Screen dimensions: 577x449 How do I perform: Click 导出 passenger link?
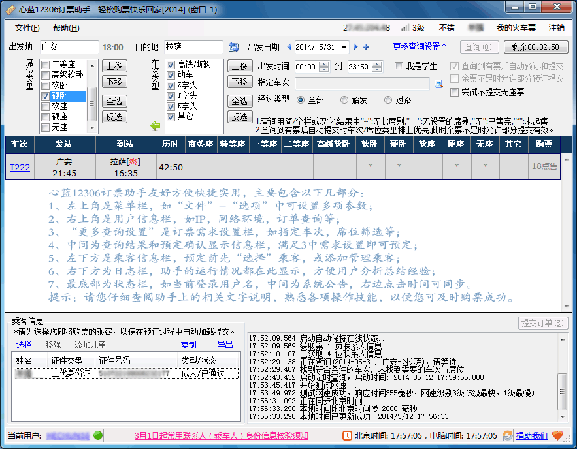[225, 345]
